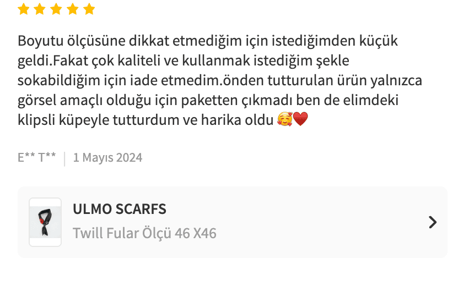Open the scarf product thumbnail

click(45, 222)
